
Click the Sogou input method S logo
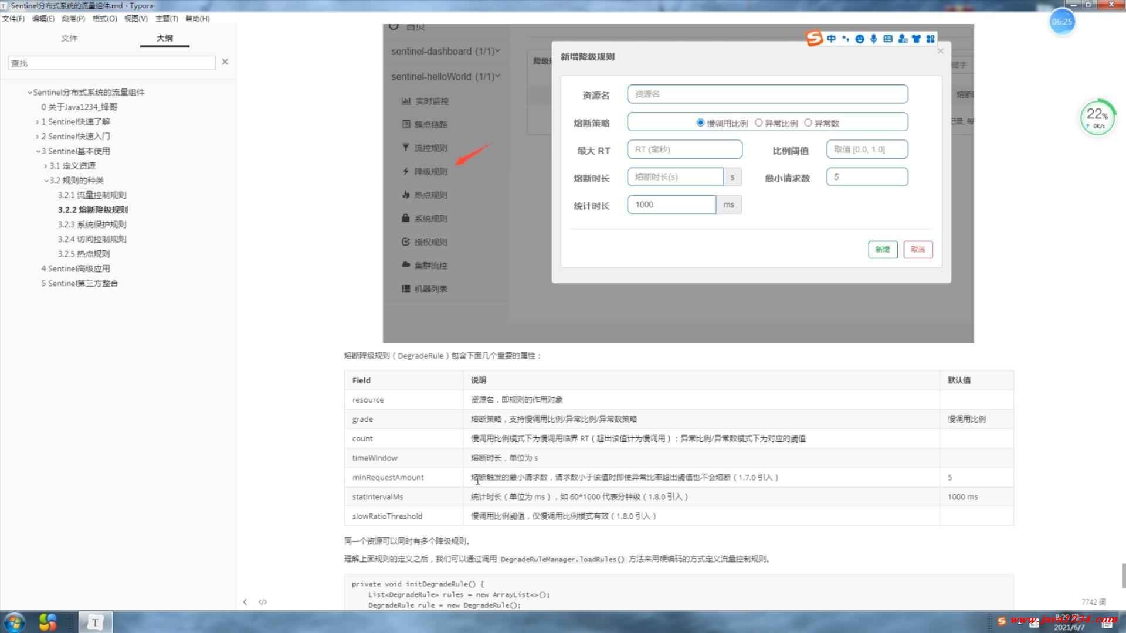pos(814,39)
